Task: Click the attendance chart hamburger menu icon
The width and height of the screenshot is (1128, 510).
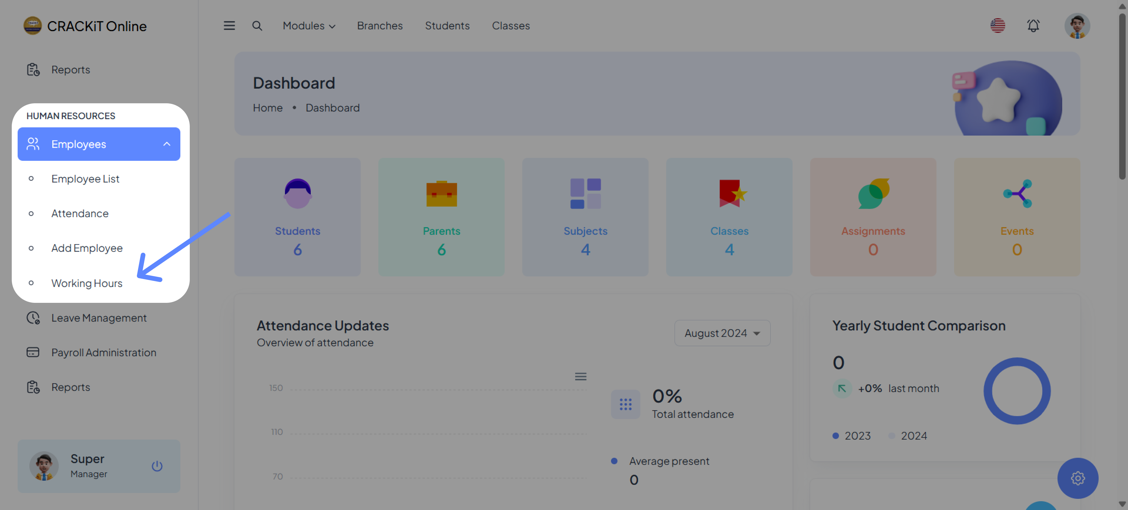Action: click(x=580, y=376)
